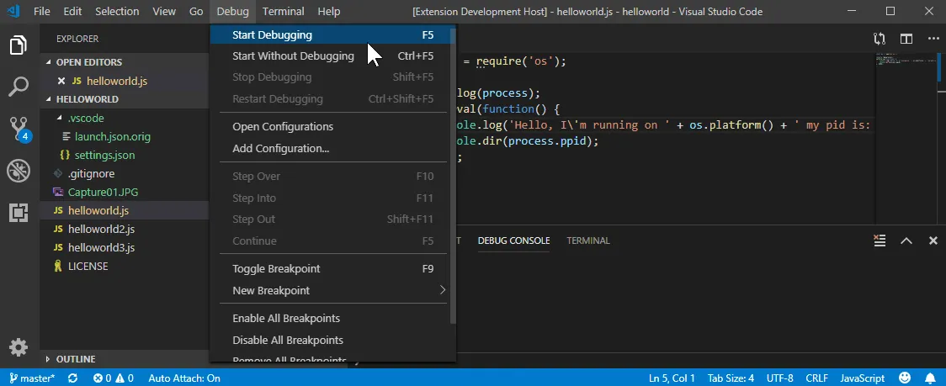Viewport: 946px width, 386px height.
Task: Open helloworld2.js file
Action: click(125, 230)
